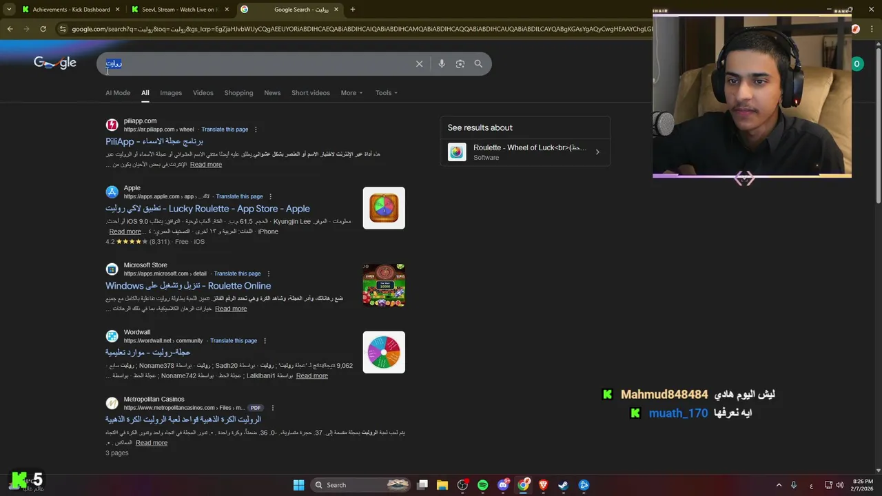Translate the piliapp.com page
882x496 pixels.
(225, 130)
